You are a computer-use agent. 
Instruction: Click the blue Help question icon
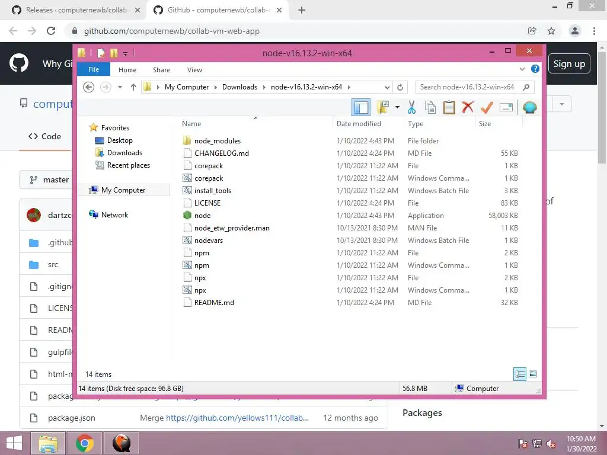[535, 69]
